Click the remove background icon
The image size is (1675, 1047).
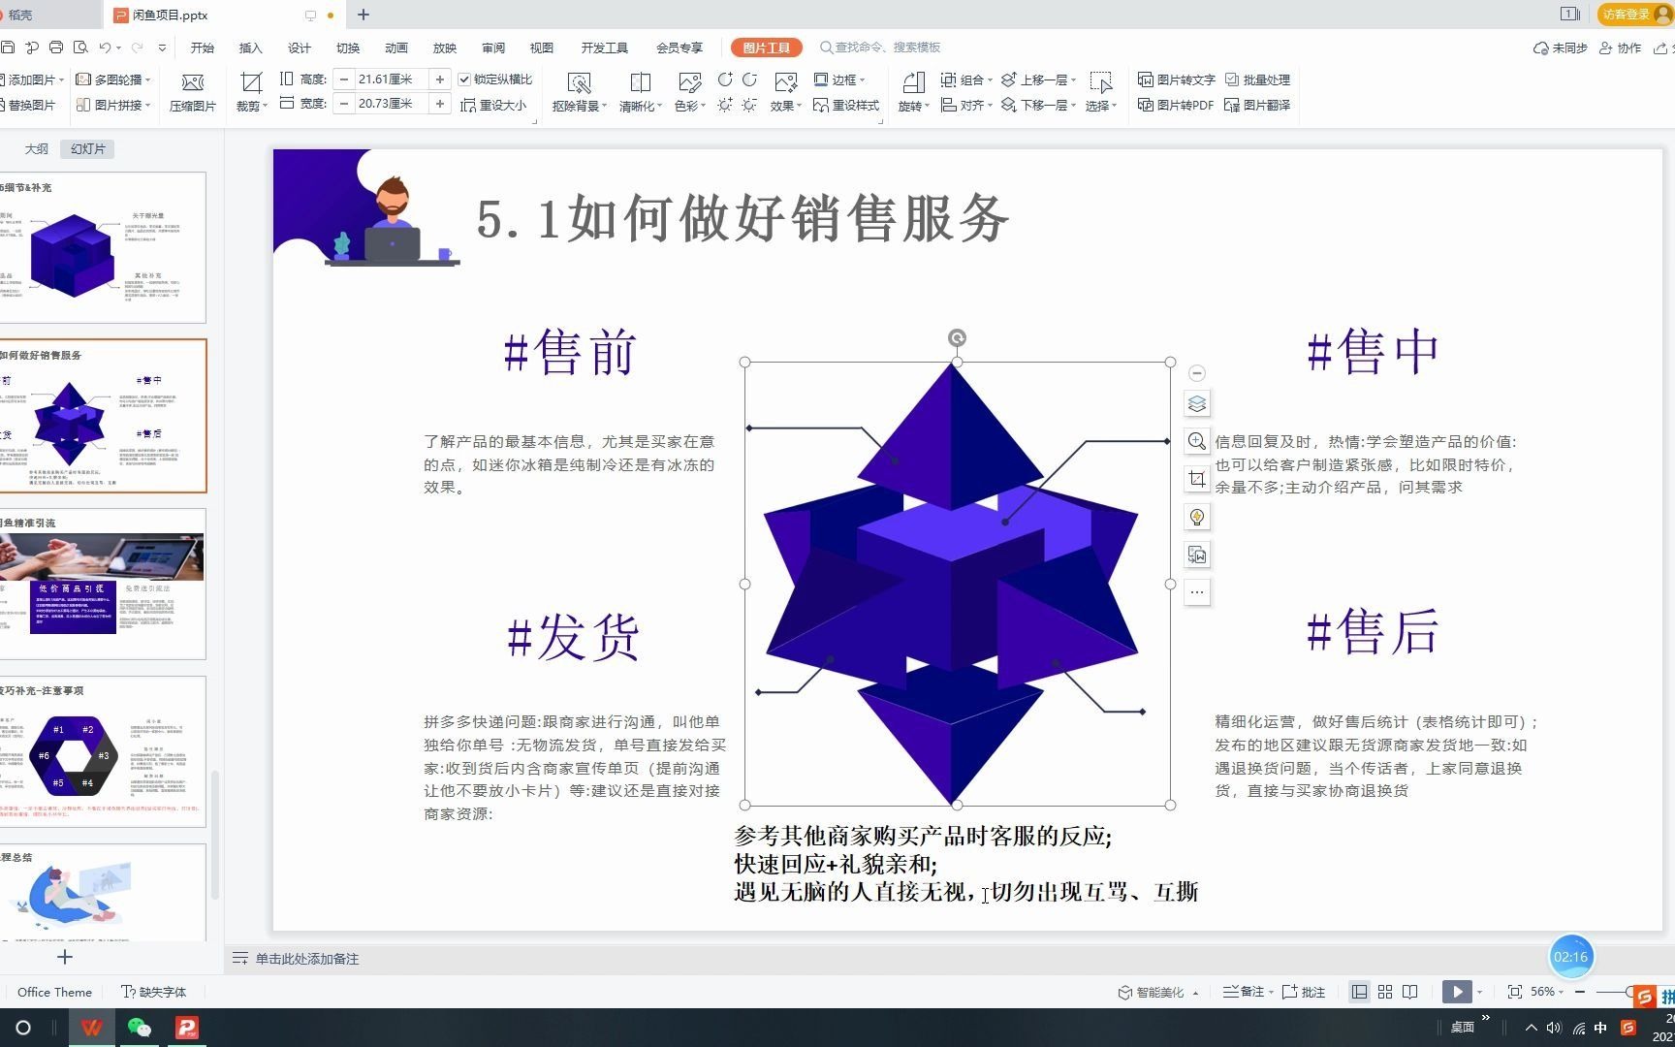579,82
